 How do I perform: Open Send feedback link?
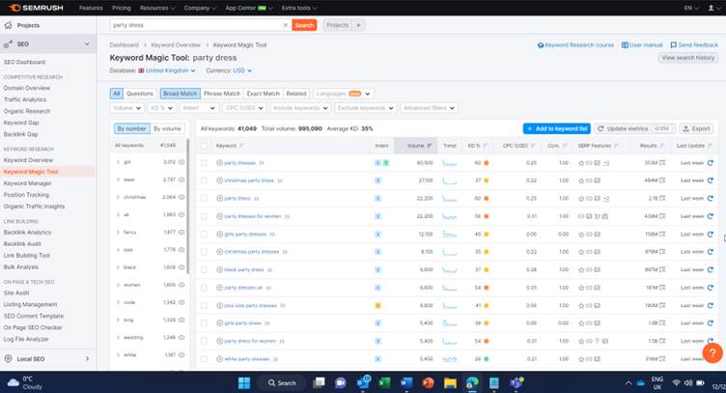pyautogui.click(x=694, y=45)
